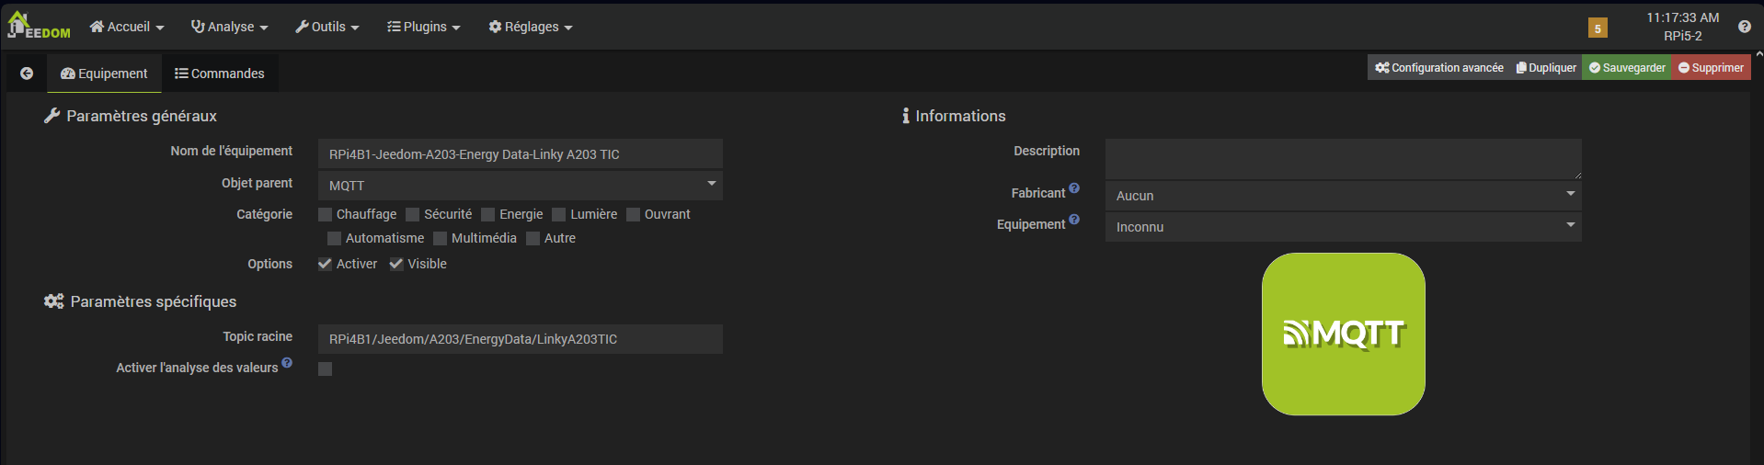Enable the Energie category checkbox

coord(488,215)
